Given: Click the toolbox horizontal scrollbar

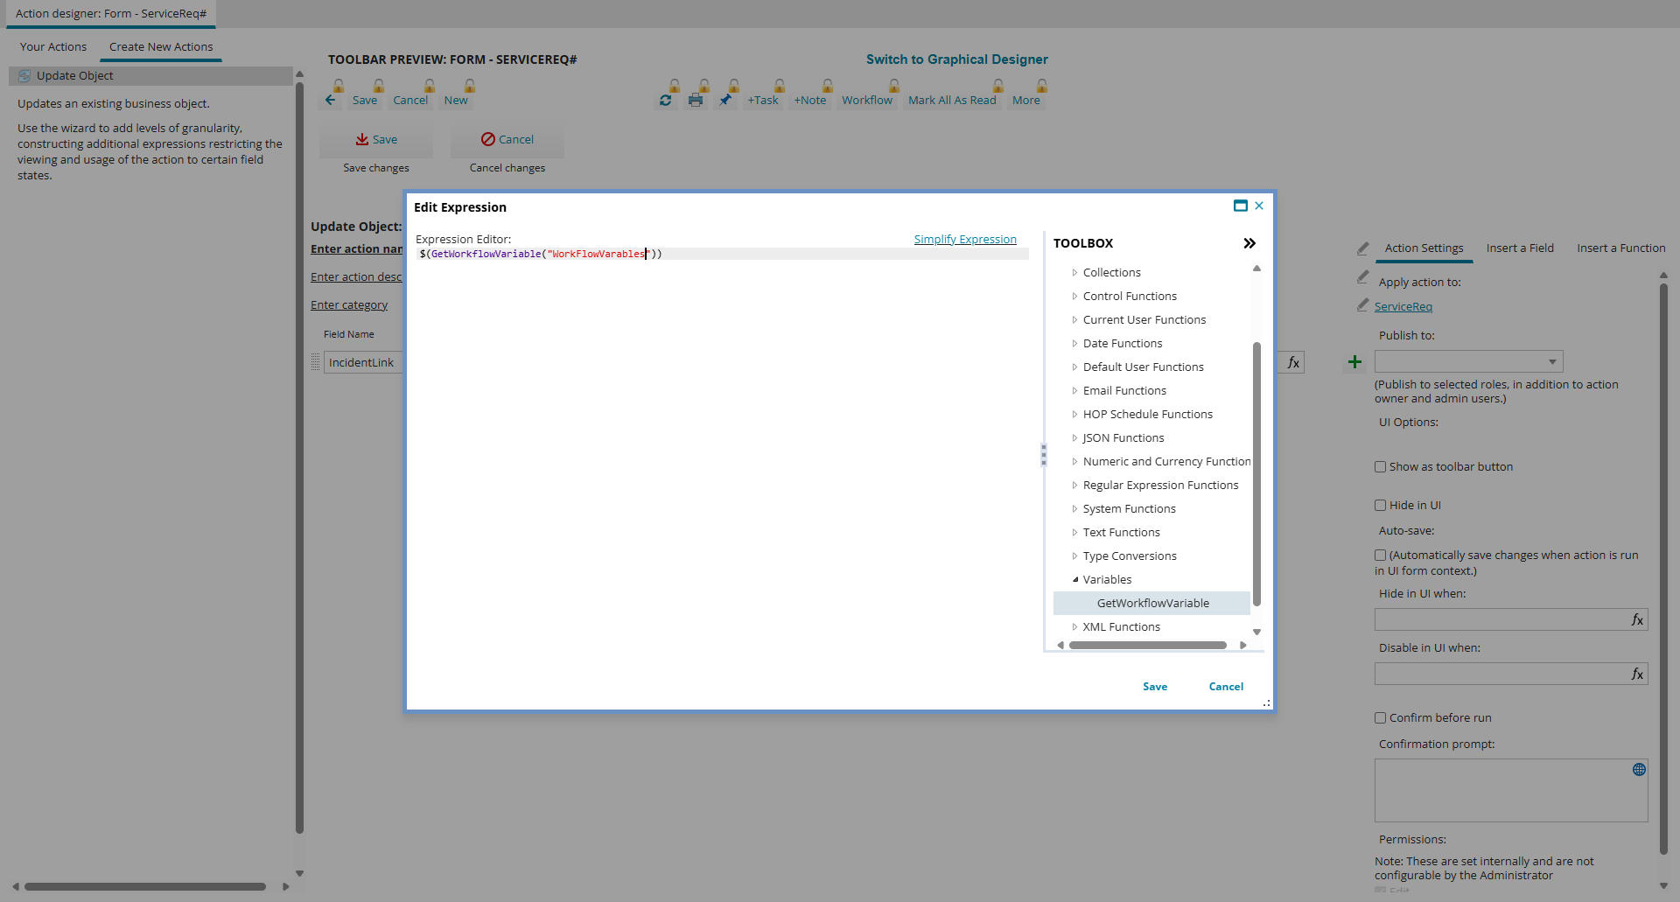Looking at the screenshot, I should pyautogui.click(x=1147, y=646).
